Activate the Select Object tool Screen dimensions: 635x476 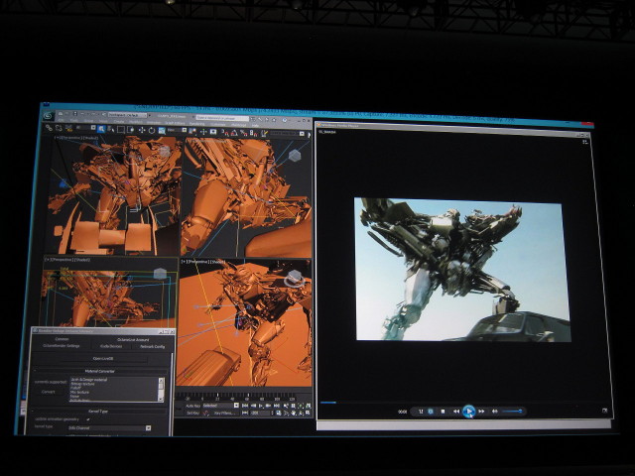click(101, 129)
